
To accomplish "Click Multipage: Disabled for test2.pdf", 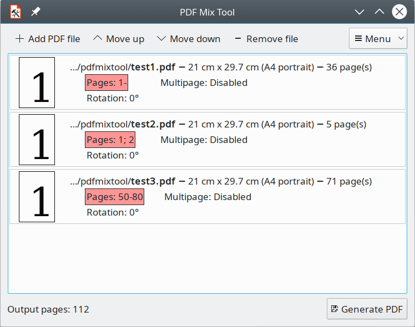I will [x=204, y=140].
